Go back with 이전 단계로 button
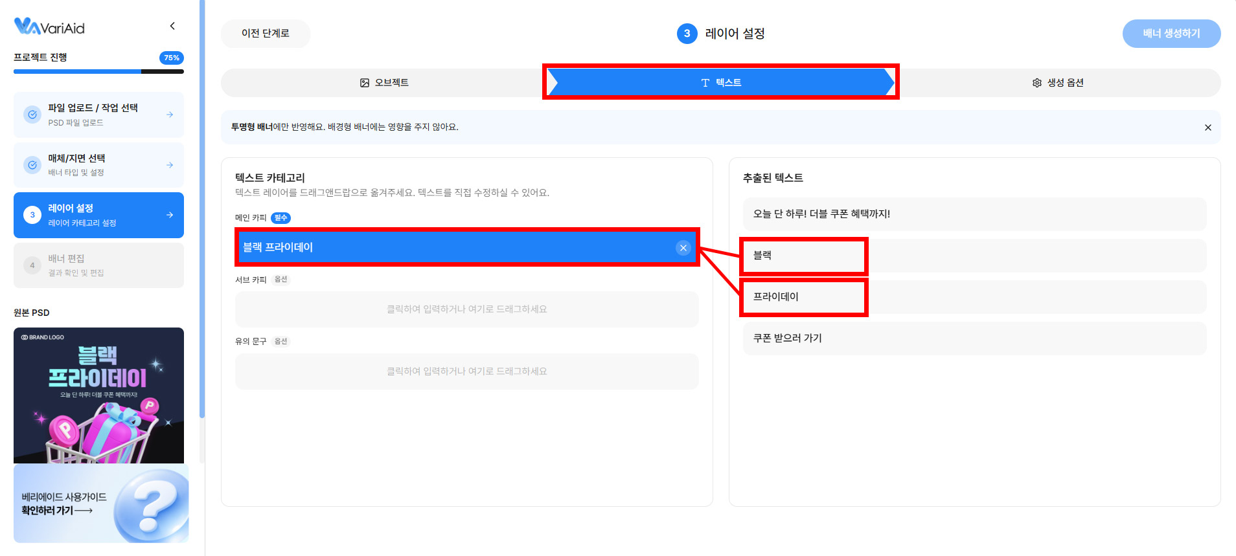This screenshot has height=556, width=1236. click(x=266, y=34)
